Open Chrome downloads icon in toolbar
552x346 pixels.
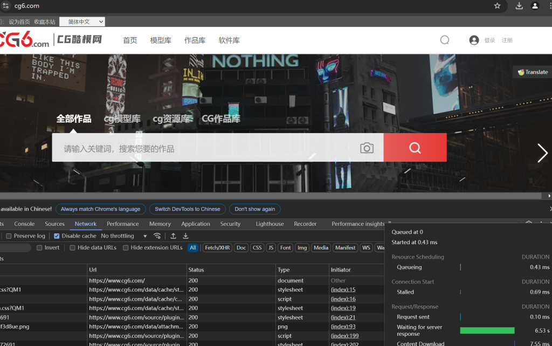pos(519,6)
